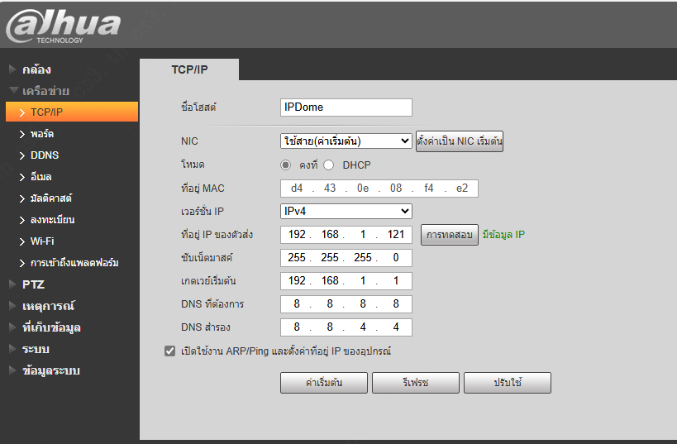Open the ลงทะเบียน settings page
677x444 pixels.
point(52,220)
